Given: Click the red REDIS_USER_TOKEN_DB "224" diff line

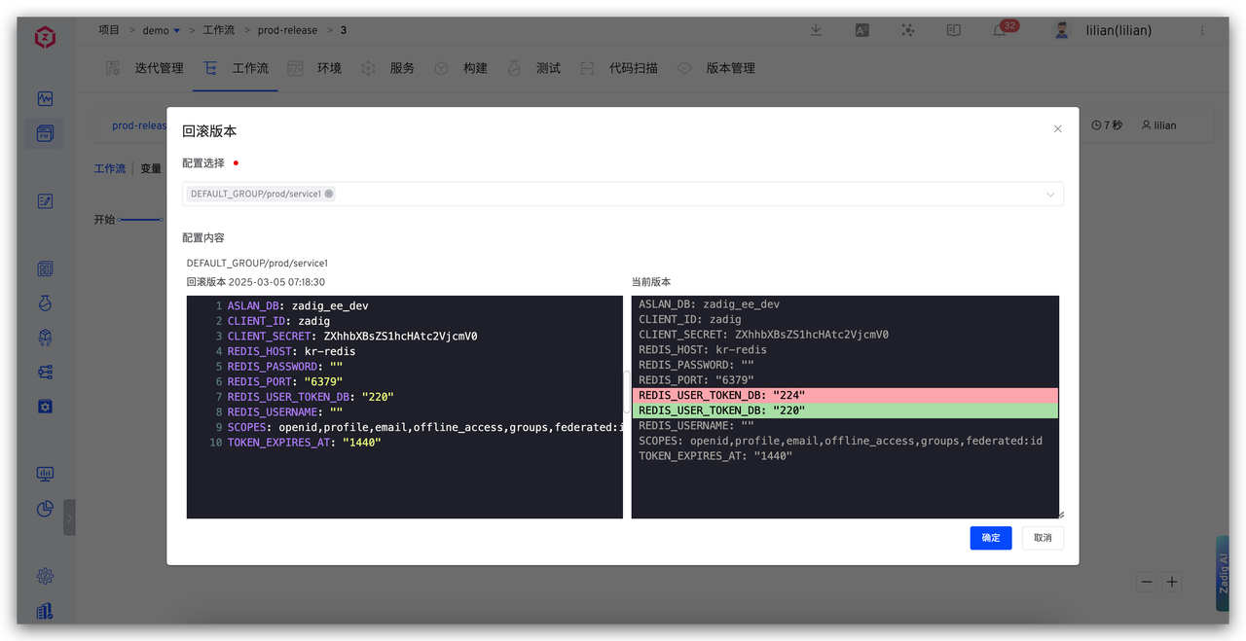Looking at the screenshot, I should (844, 396).
